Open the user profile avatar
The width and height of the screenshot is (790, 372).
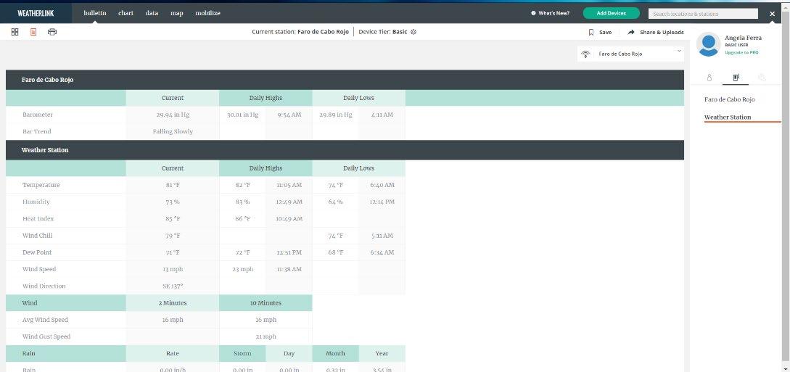click(708, 44)
